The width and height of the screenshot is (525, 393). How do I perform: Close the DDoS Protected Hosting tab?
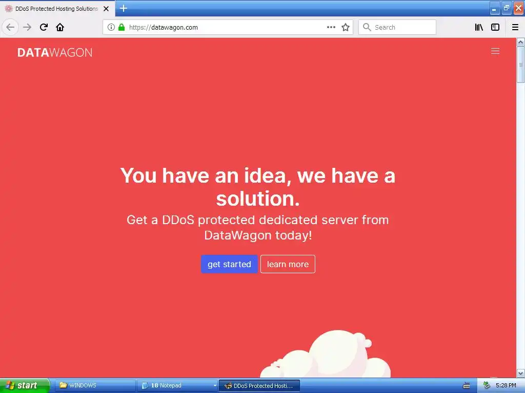(106, 9)
